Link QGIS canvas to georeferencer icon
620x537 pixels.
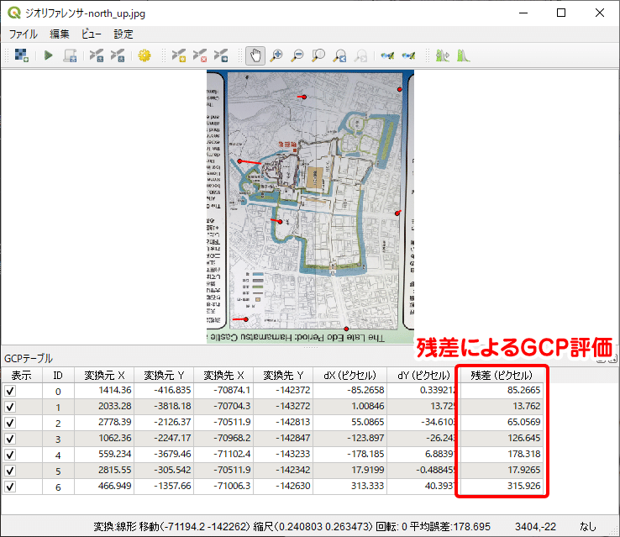tap(408, 55)
